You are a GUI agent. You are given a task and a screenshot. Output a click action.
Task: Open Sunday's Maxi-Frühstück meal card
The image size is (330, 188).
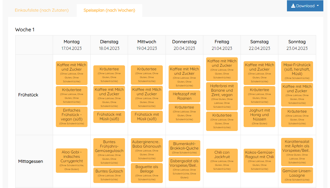[297, 71]
